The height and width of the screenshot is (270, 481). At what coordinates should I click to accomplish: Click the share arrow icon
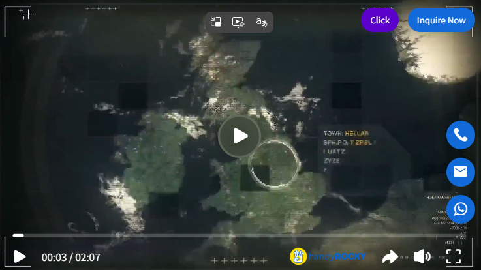coord(390,256)
